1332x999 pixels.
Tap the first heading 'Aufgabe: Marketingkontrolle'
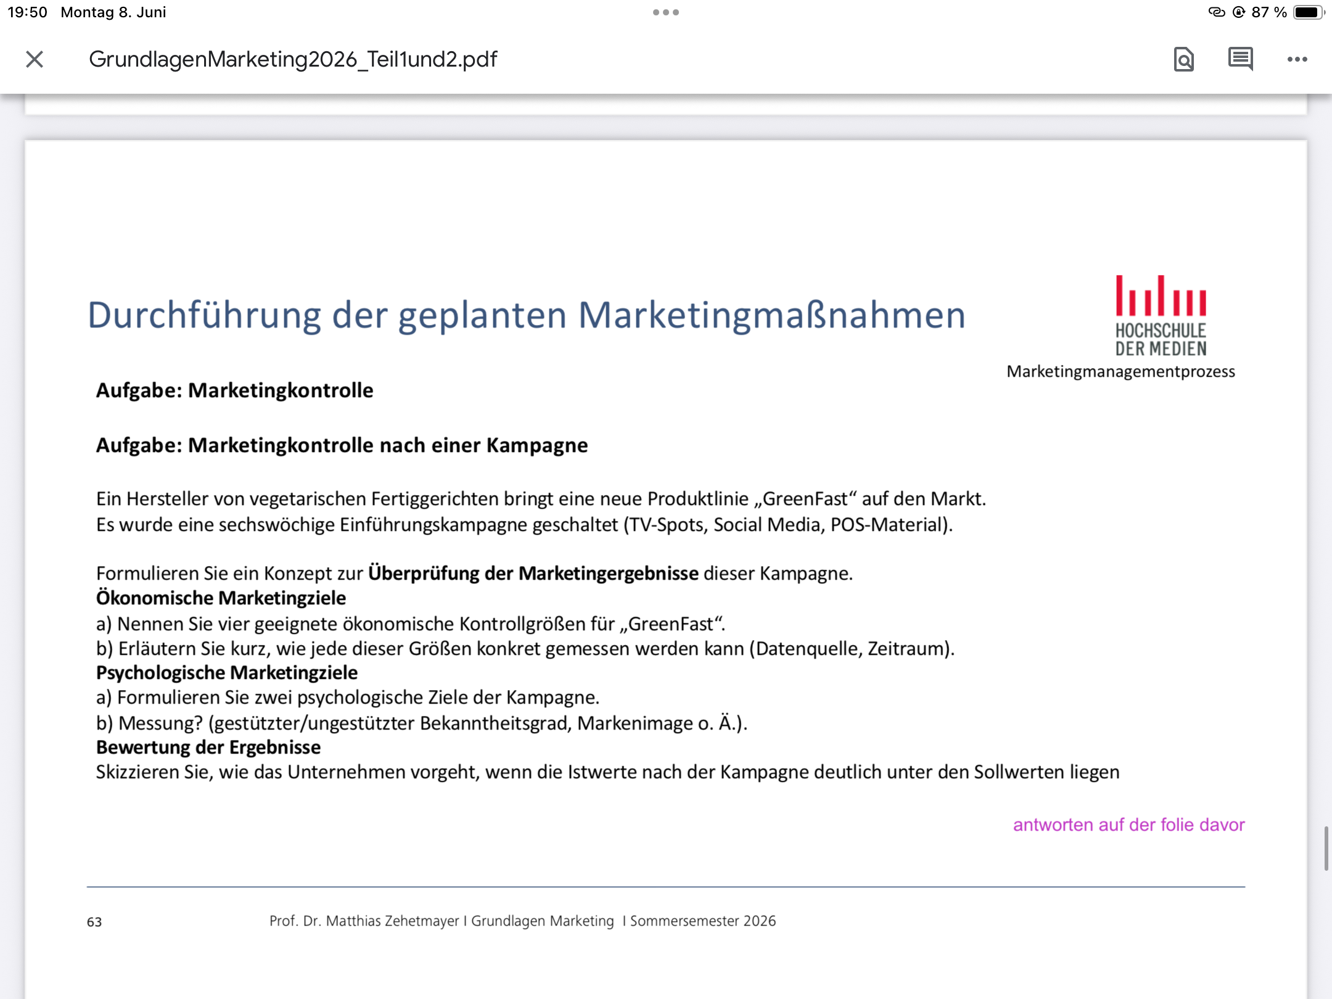[234, 390]
